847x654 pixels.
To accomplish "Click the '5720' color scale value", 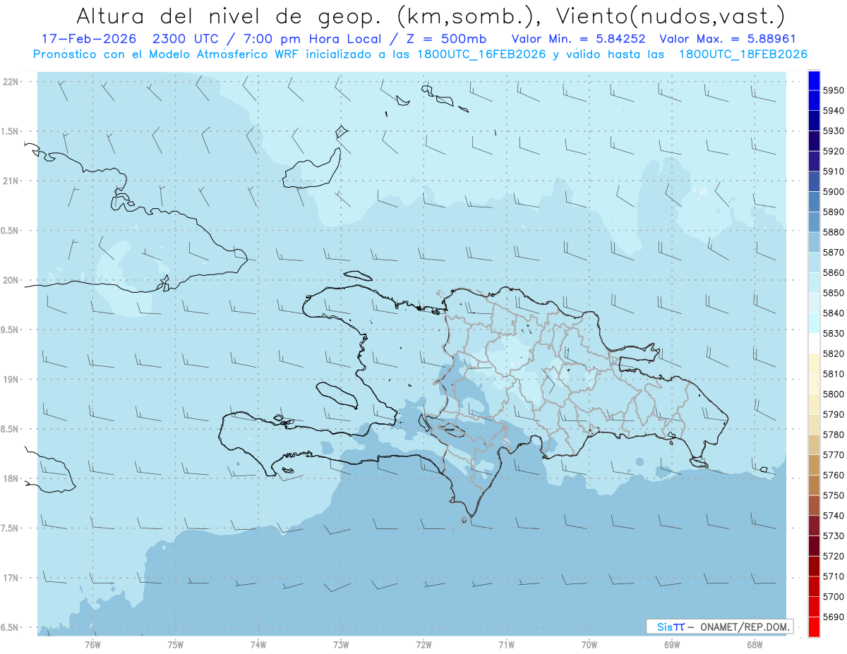I will [834, 556].
